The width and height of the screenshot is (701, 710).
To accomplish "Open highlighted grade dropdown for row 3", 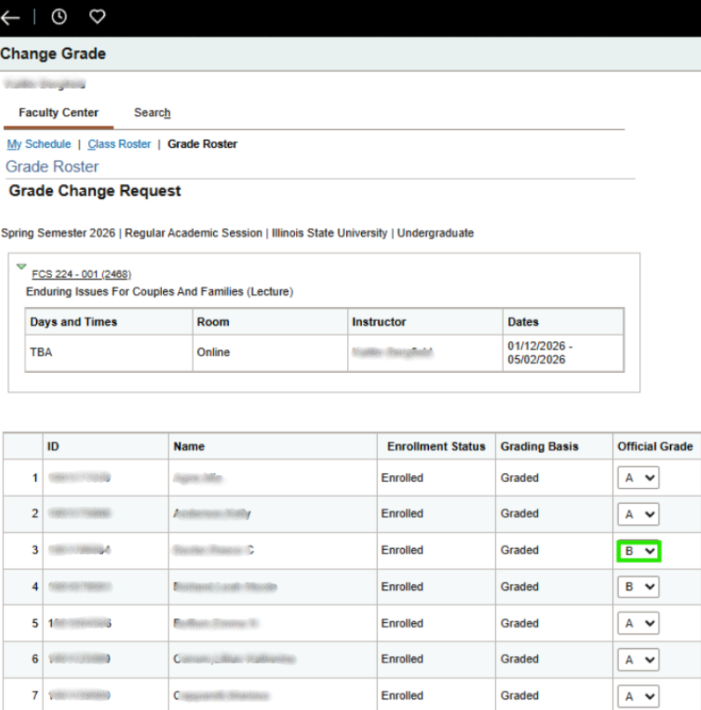I will pos(639,551).
